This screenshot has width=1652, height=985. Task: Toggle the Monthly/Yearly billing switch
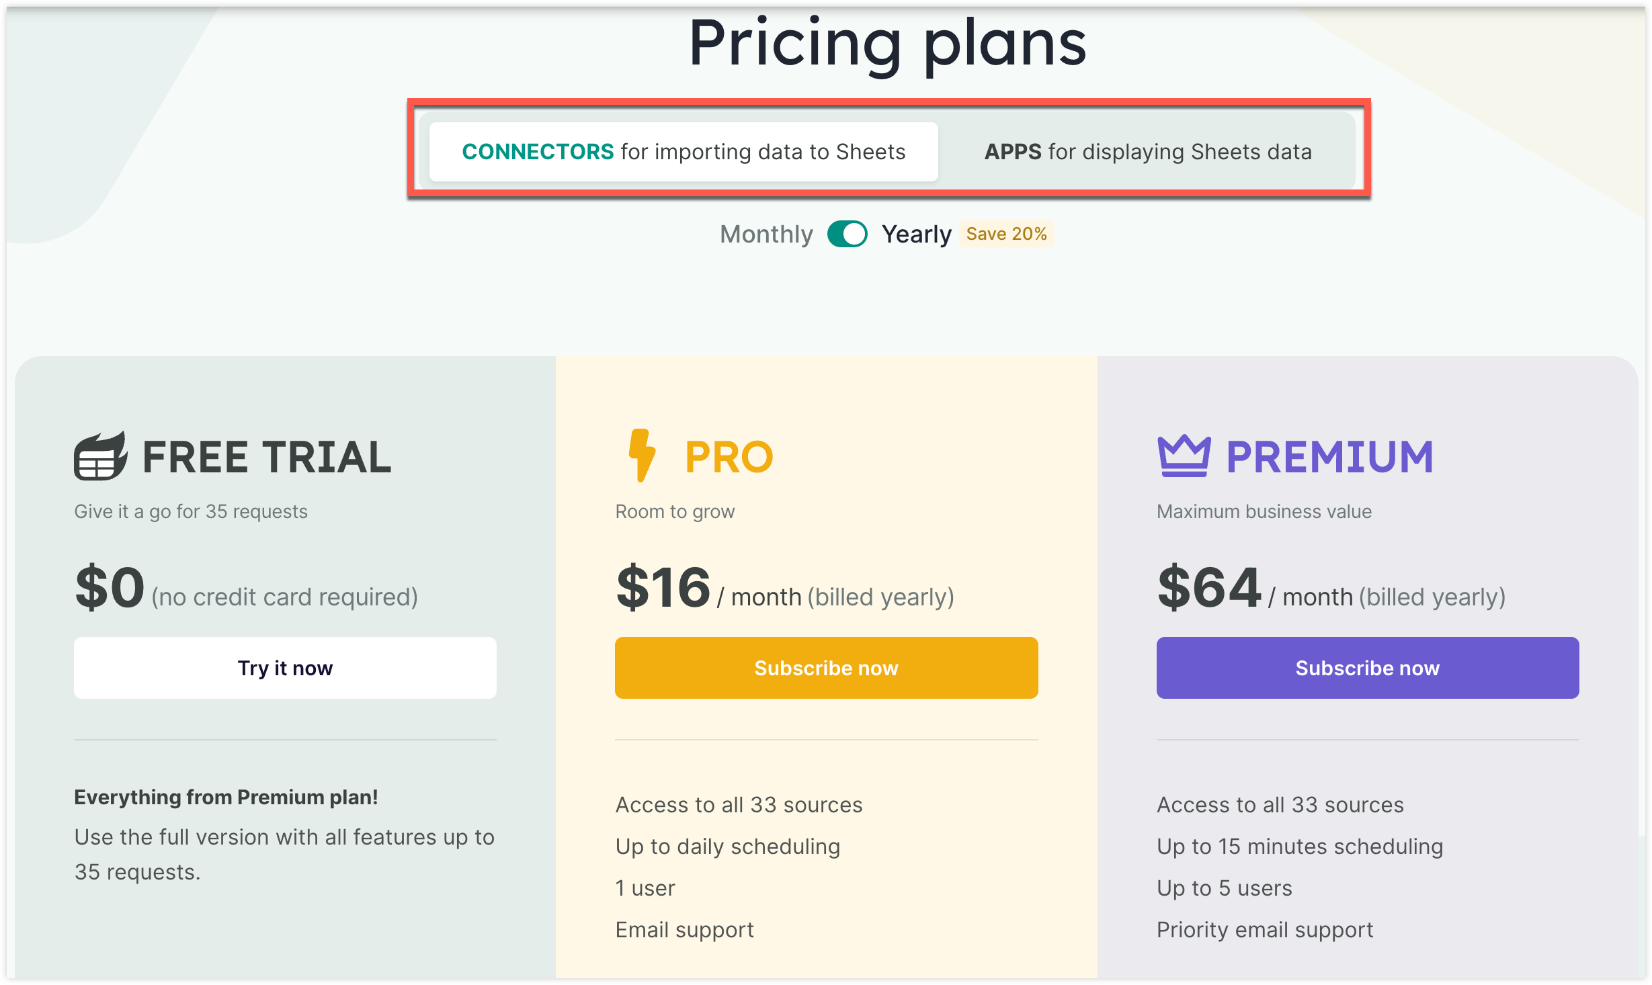click(847, 234)
